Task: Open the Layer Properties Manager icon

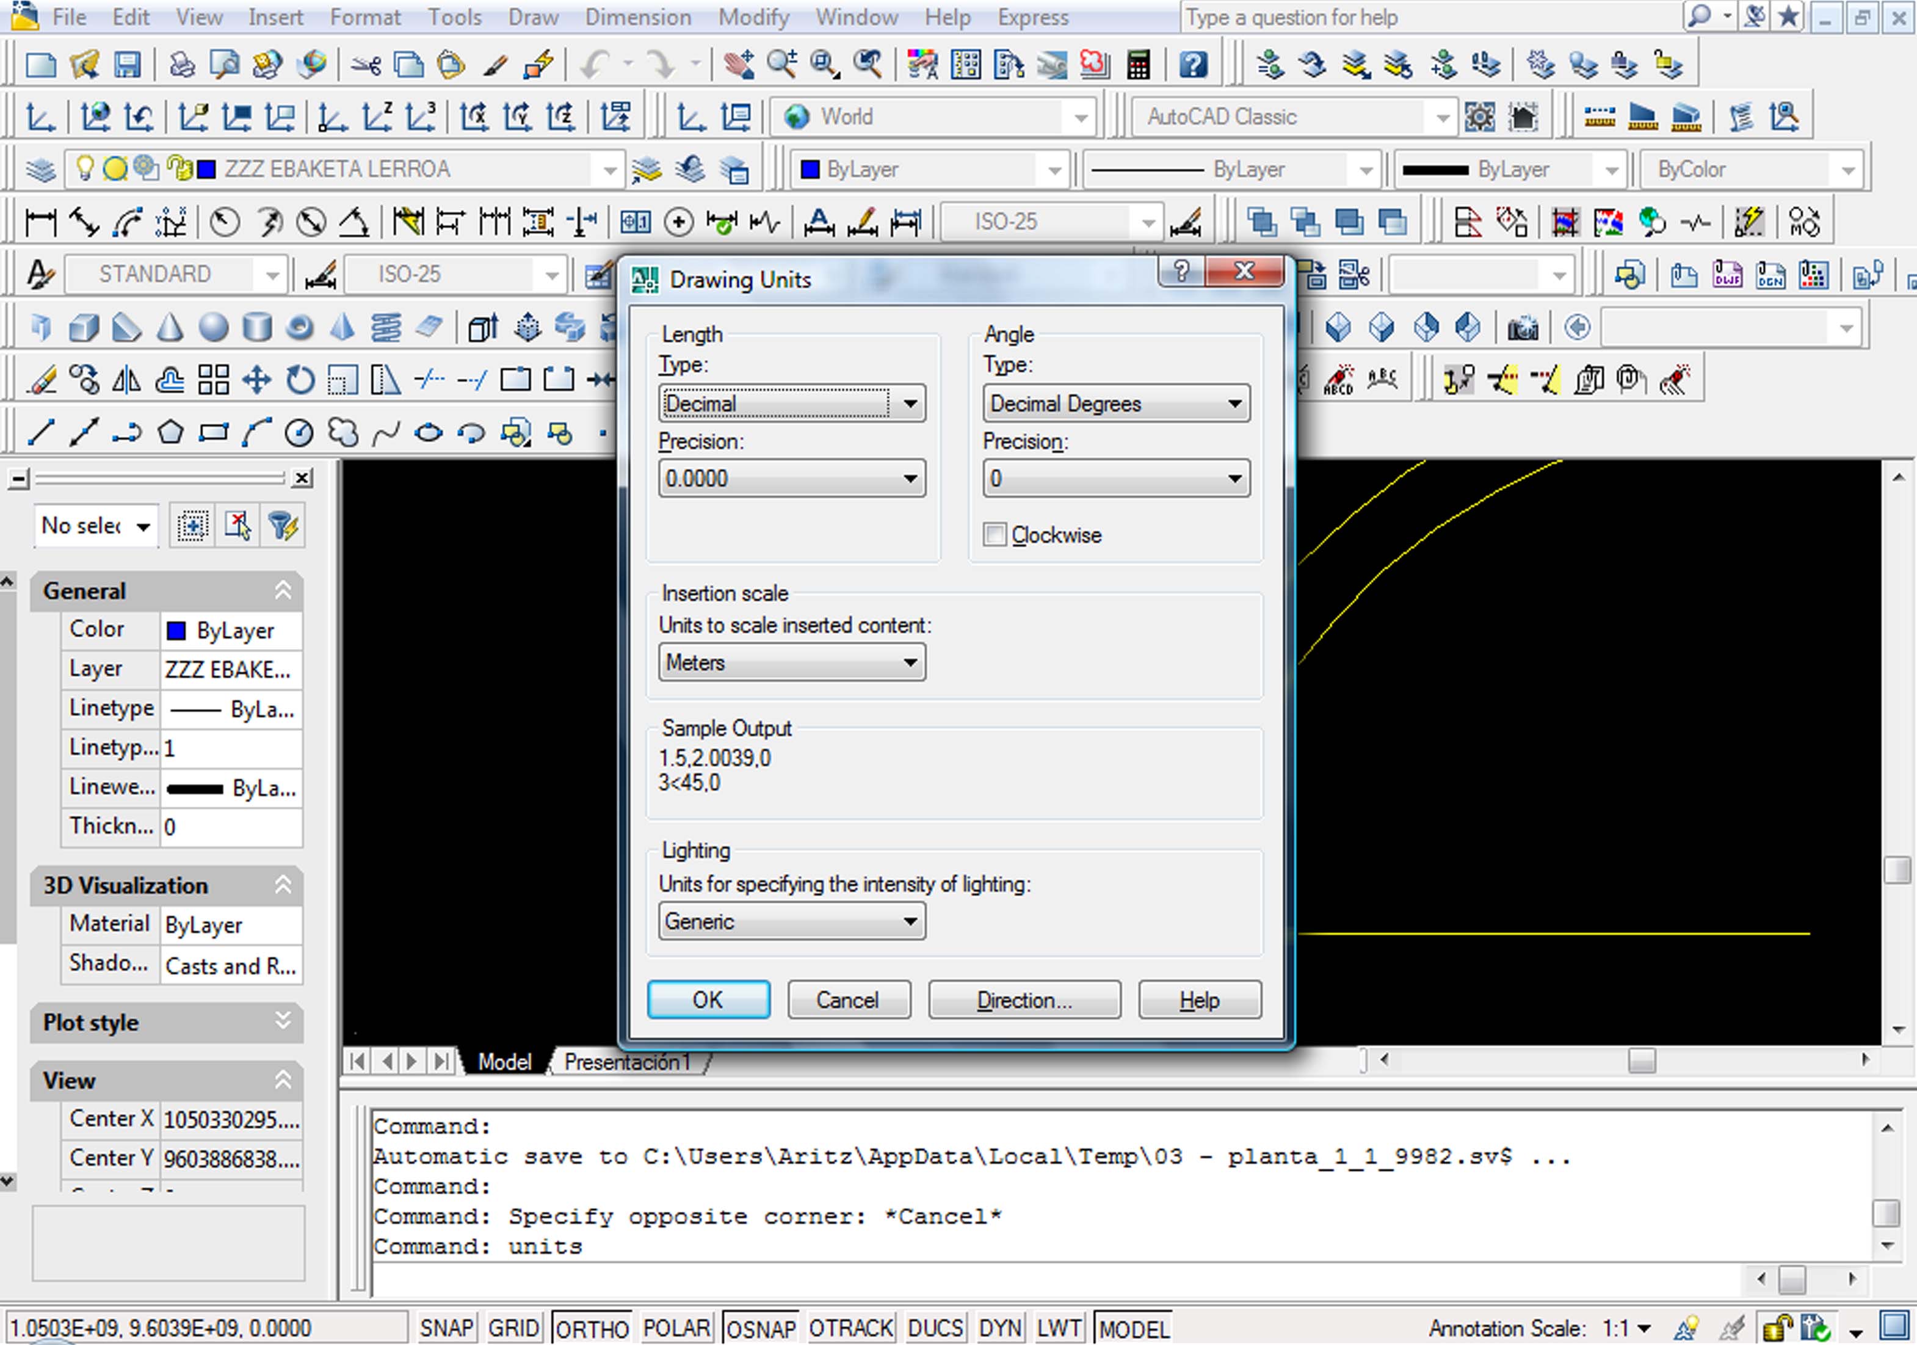Action: 40,170
